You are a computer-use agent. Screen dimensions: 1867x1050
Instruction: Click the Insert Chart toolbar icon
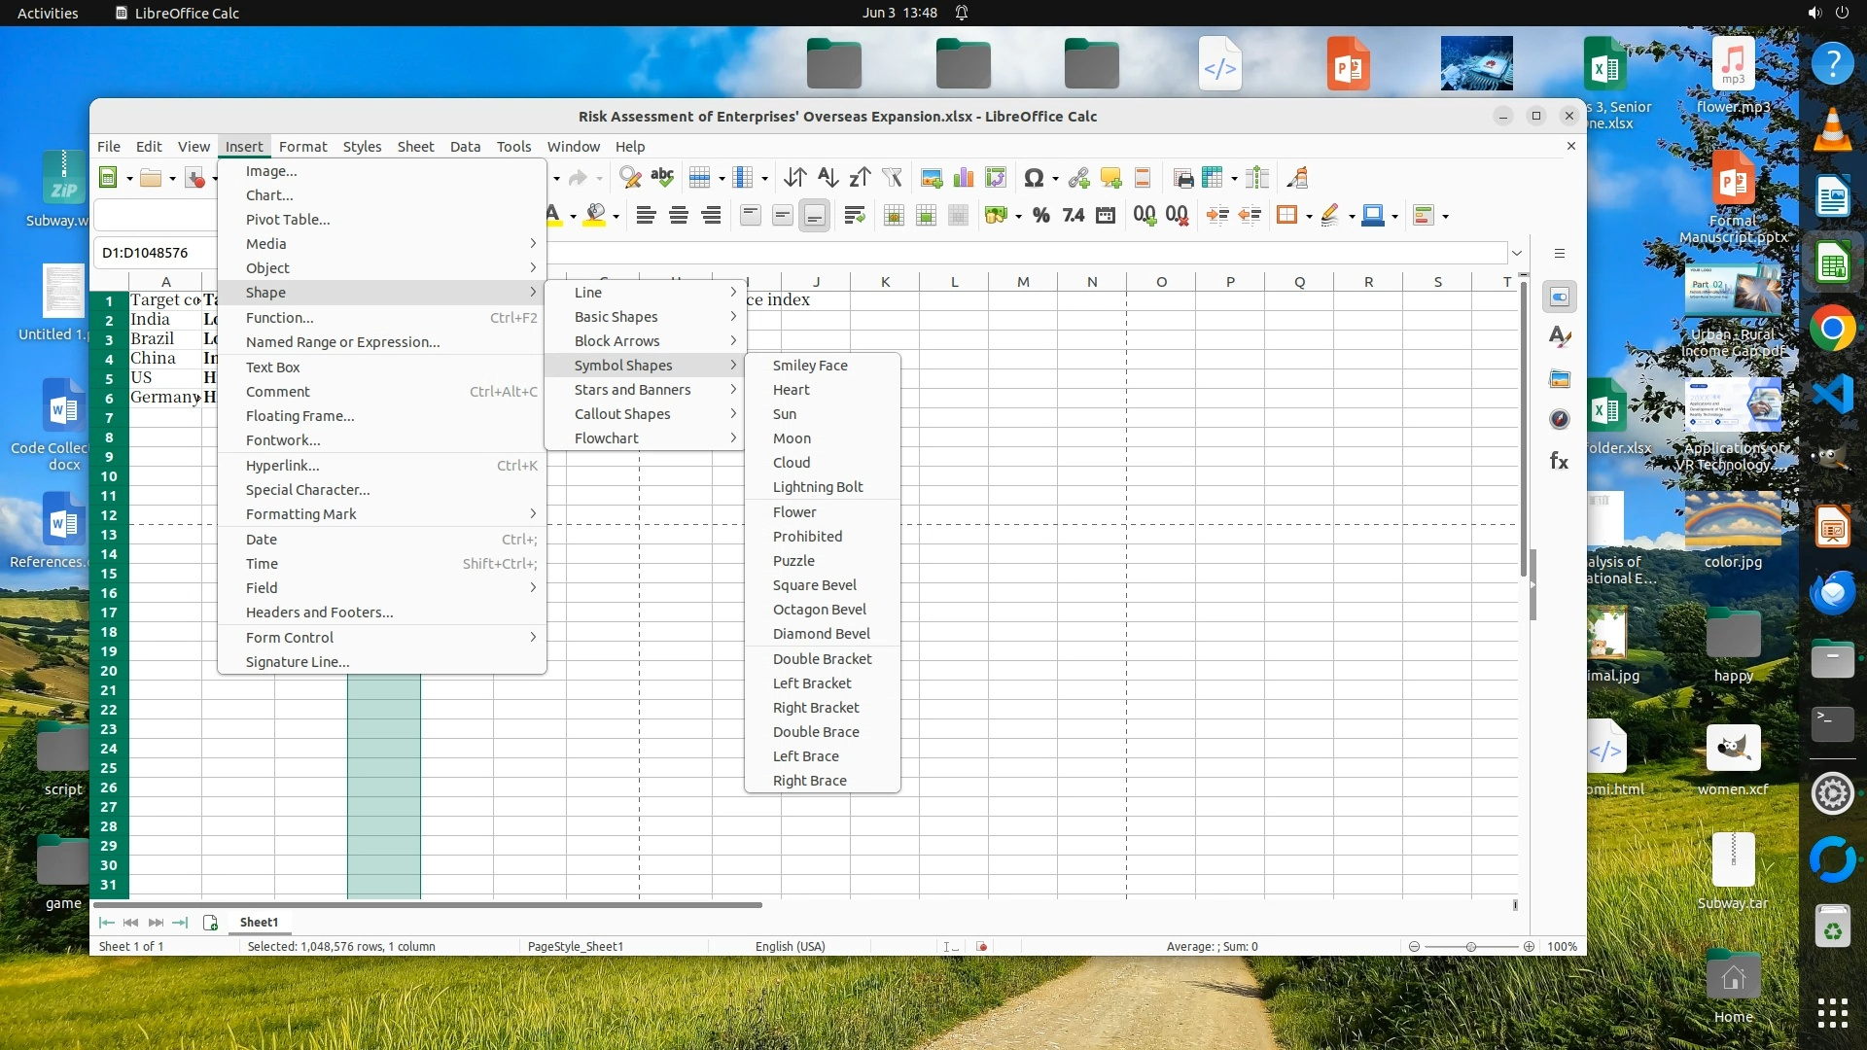pos(964,178)
